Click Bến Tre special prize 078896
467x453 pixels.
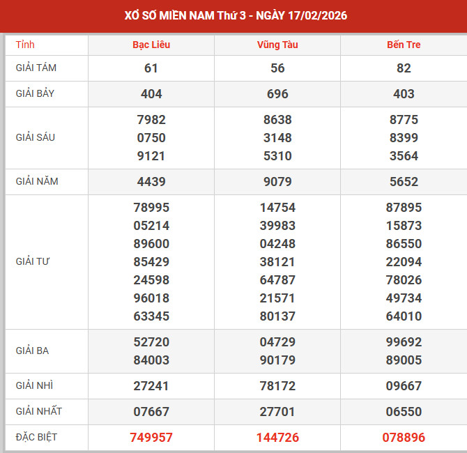[x=404, y=438]
